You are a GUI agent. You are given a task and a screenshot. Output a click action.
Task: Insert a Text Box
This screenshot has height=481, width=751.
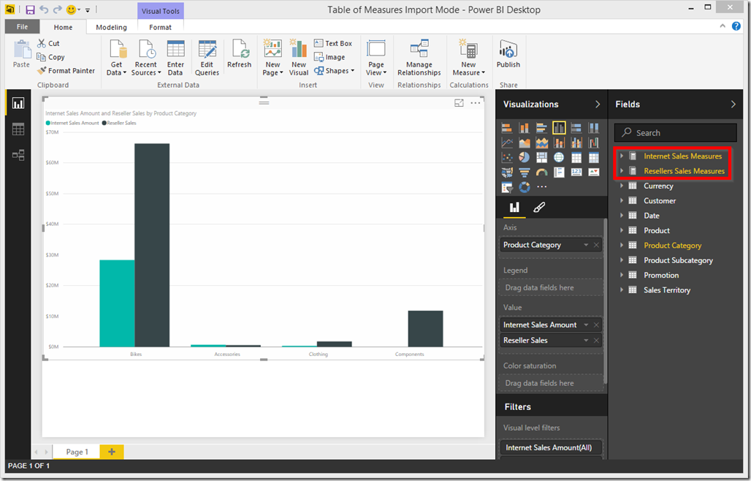click(x=333, y=43)
